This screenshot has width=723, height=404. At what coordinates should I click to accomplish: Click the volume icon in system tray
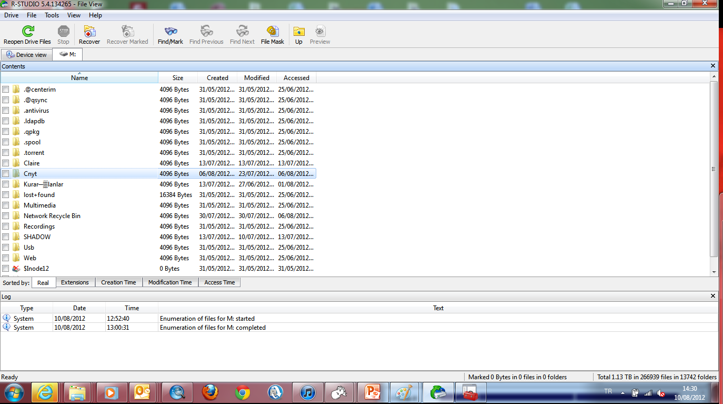[661, 393]
